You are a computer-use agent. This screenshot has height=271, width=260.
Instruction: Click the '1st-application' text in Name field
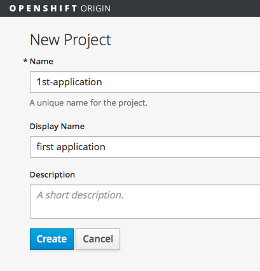[69, 82]
